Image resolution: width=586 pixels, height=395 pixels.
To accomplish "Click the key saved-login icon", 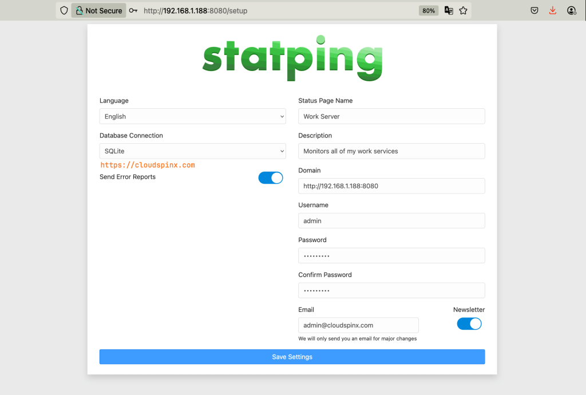I will click(x=133, y=10).
